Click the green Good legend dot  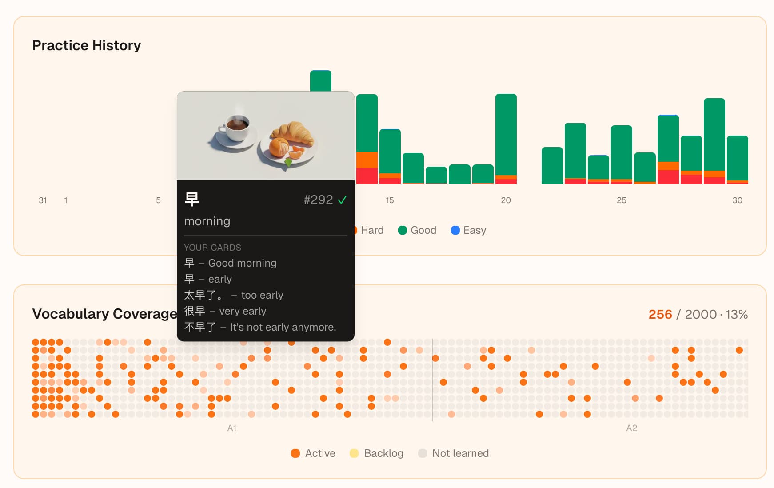tap(403, 230)
